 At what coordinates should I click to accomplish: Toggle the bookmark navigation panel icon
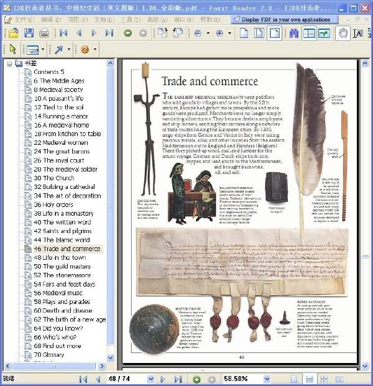309,33
